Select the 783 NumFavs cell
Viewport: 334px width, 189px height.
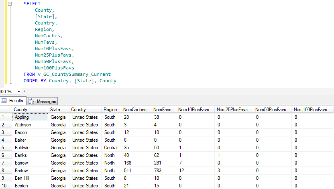(159, 171)
